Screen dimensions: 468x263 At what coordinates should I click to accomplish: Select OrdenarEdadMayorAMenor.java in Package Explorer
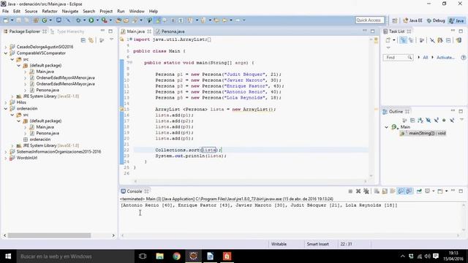[x=65, y=78]
